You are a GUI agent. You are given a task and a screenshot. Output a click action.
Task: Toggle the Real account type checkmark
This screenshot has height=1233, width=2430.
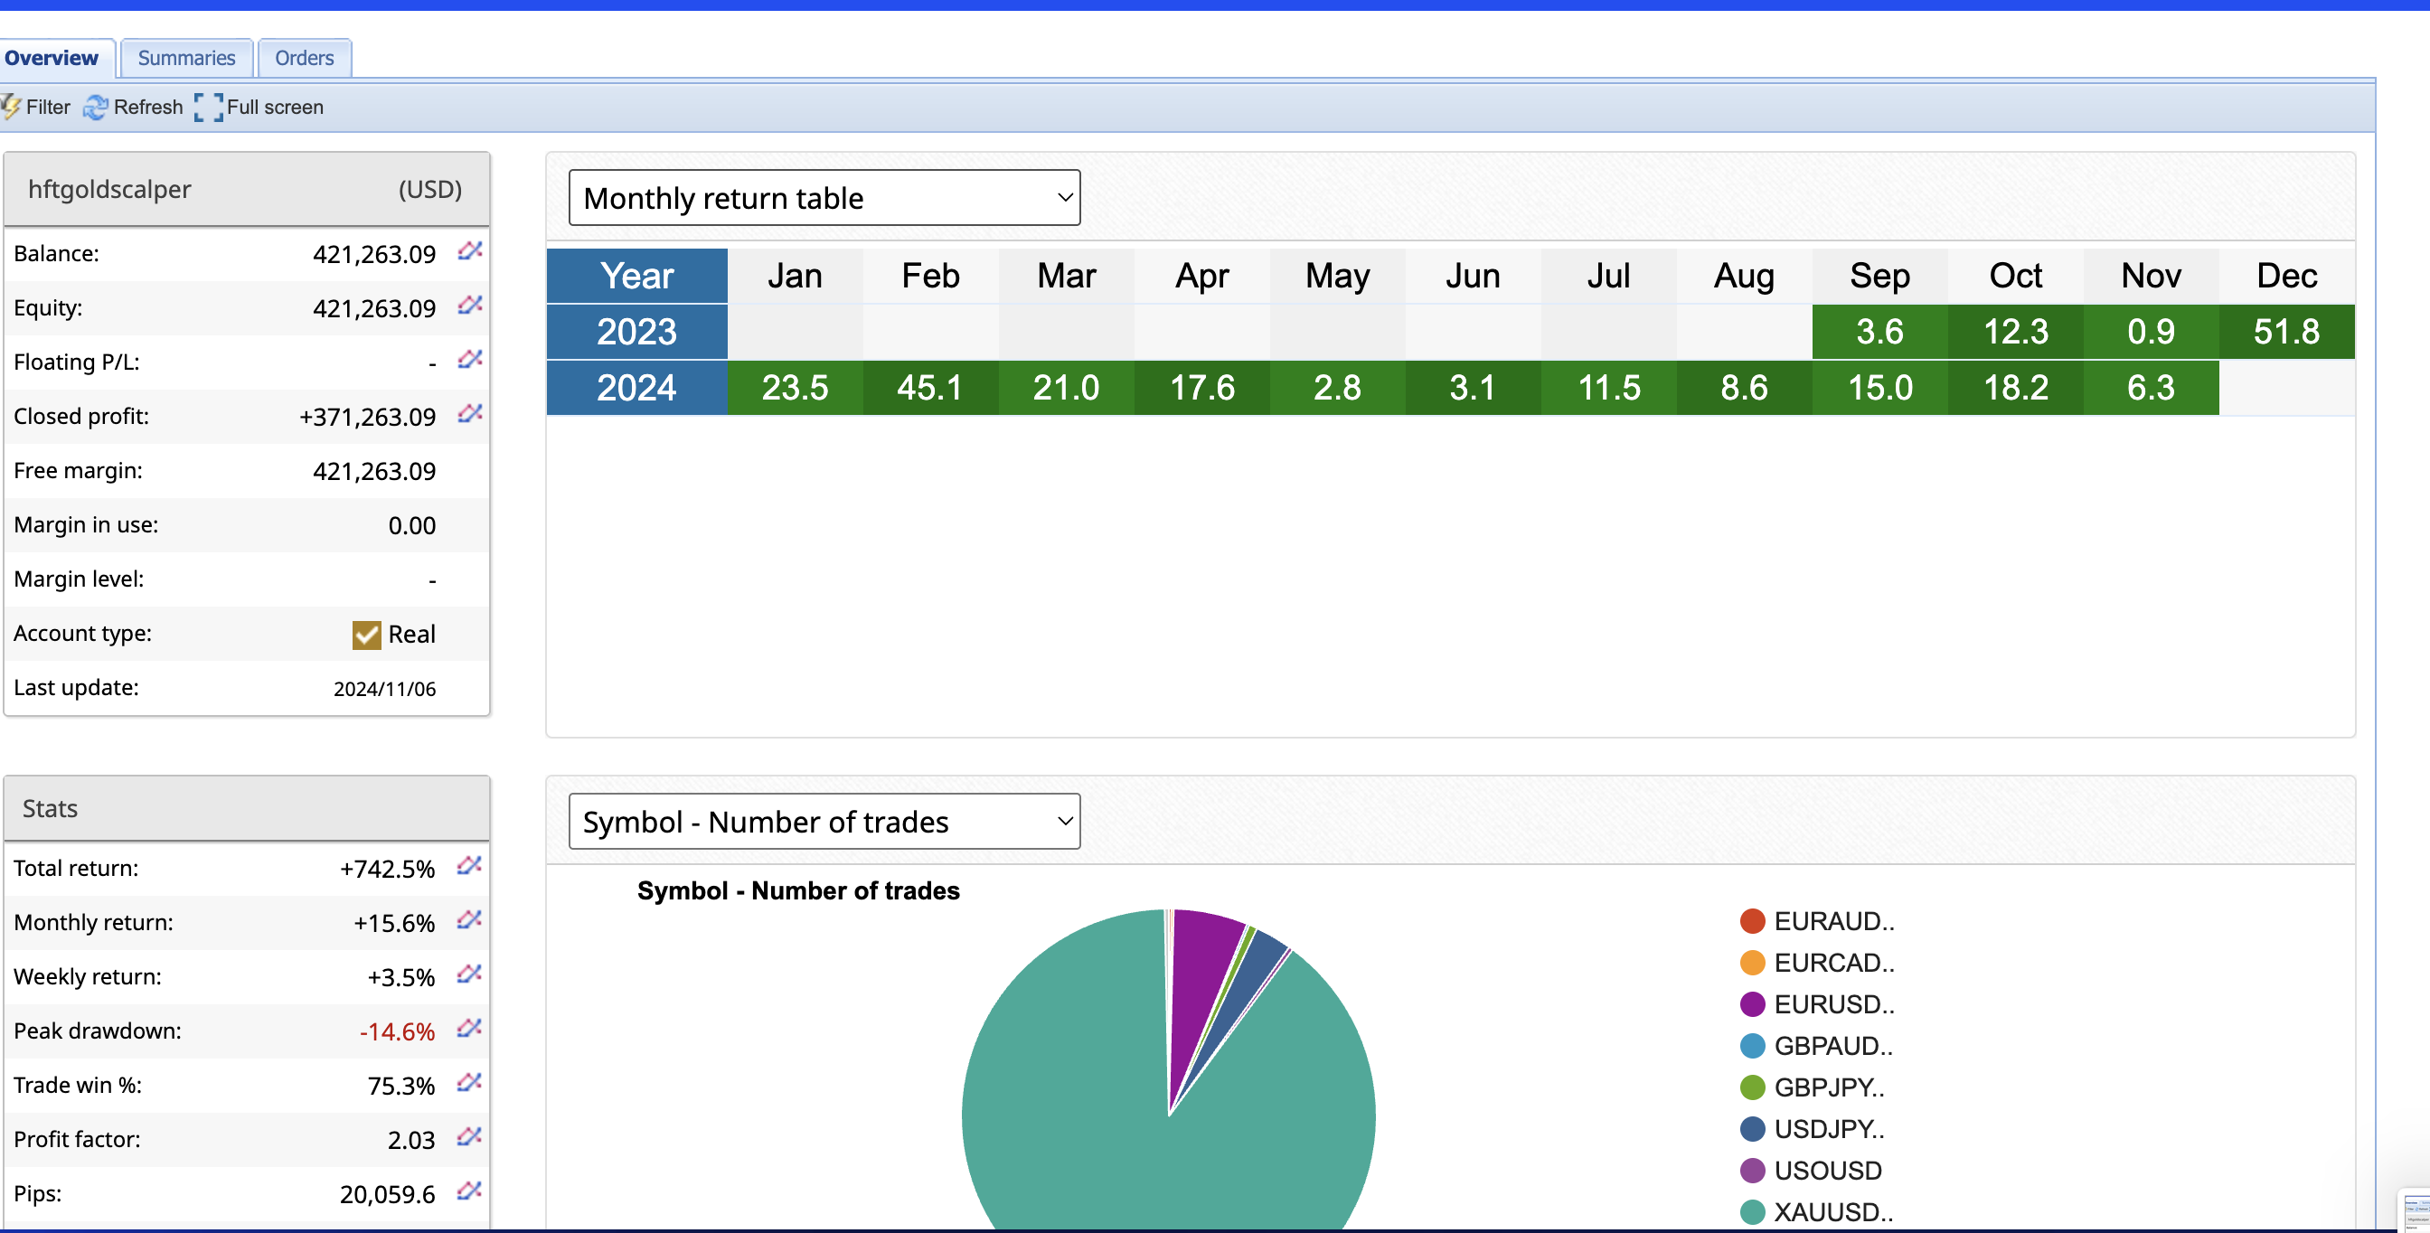[366, 635]
